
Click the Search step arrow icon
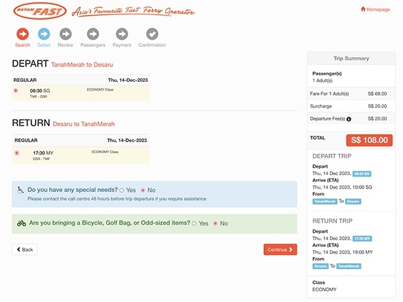pos(22,34)
